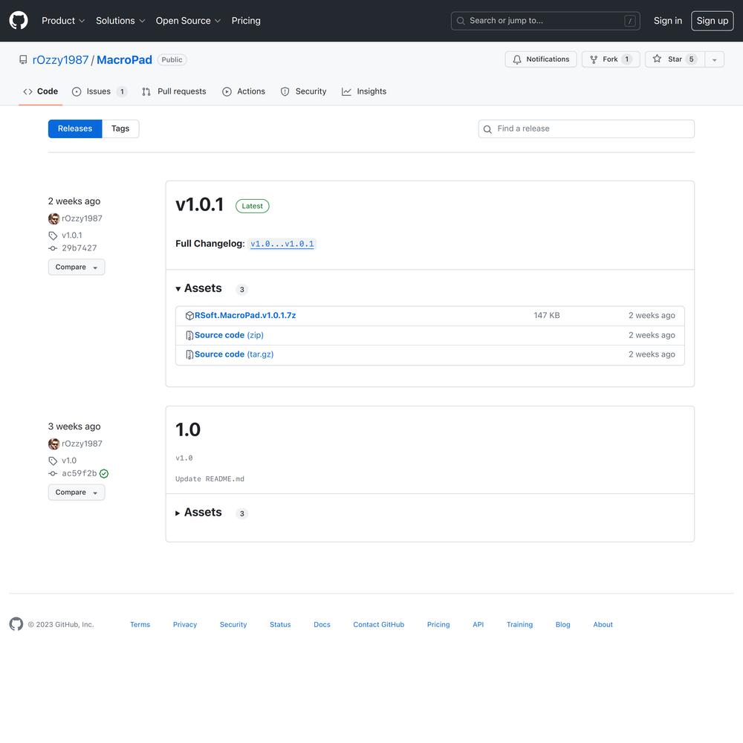This screenshot has width=743, height=743.
Task: Click the Blog footer link
Action: [563, 625]
